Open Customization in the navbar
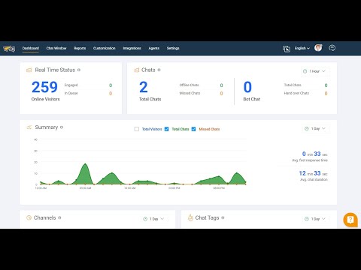This screenshot has height=270, width=361. [x=105, y=48]
